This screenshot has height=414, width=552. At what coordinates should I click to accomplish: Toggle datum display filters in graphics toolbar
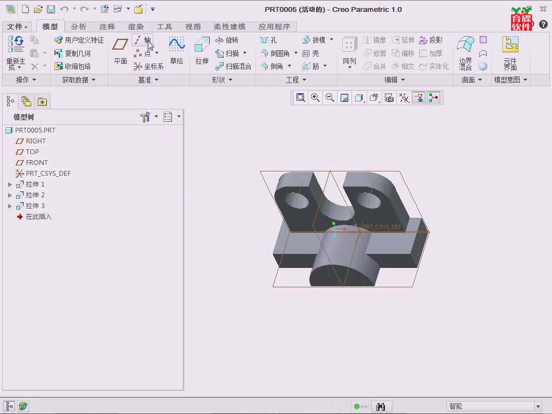click(404, 98)
